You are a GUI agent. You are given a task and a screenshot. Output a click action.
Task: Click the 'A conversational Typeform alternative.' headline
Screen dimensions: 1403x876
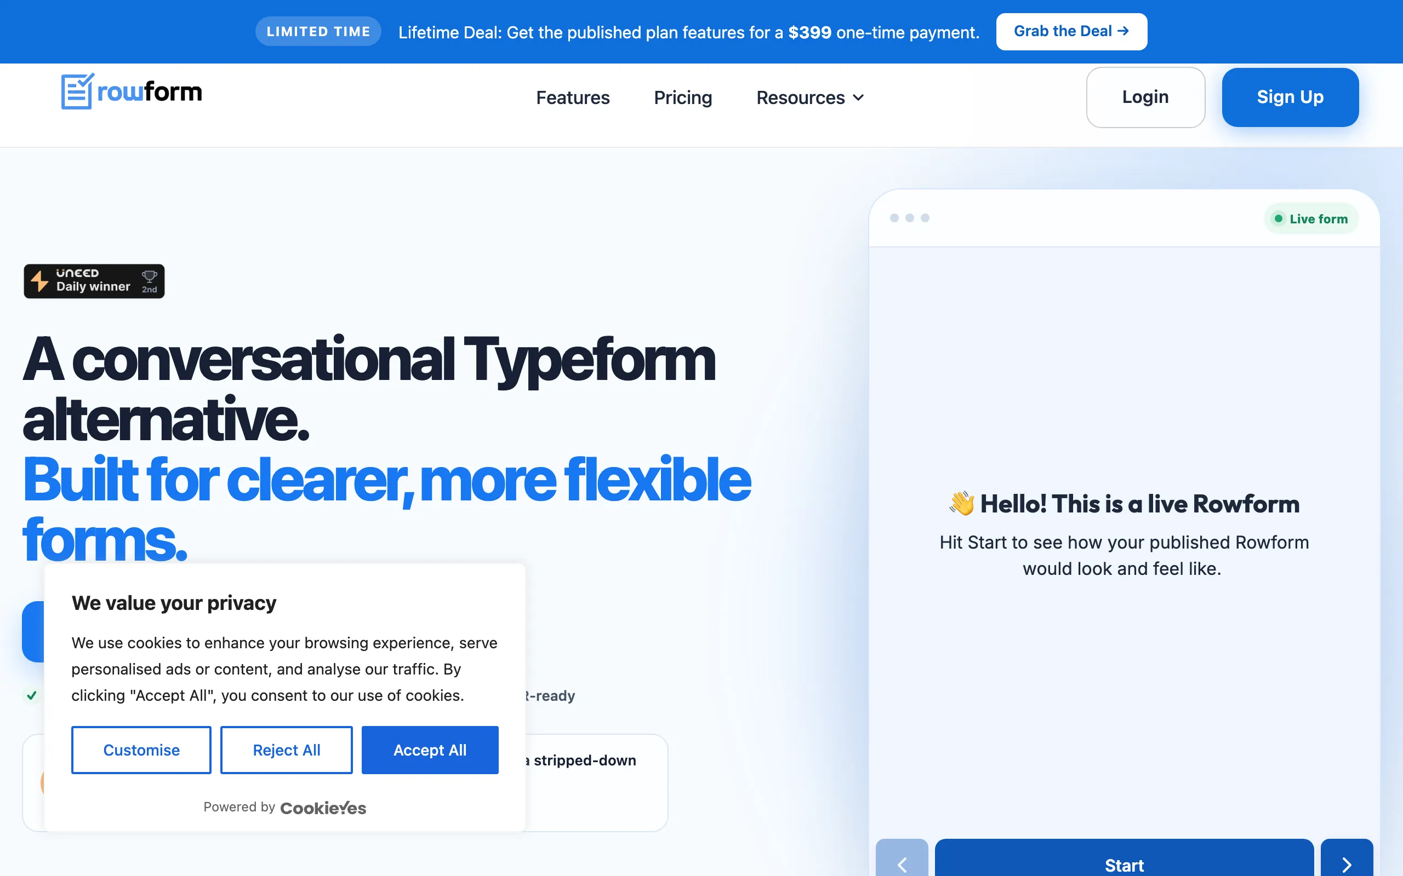point(369,388)
